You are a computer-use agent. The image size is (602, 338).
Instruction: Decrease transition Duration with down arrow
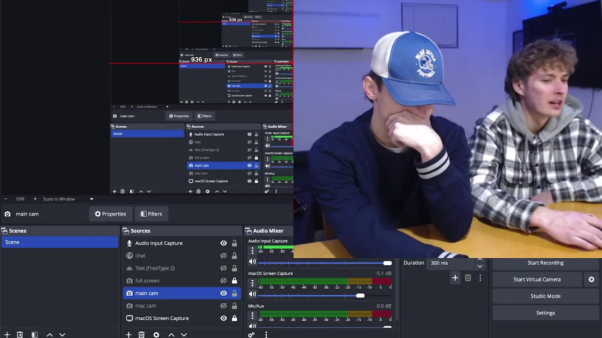[480, 266]
